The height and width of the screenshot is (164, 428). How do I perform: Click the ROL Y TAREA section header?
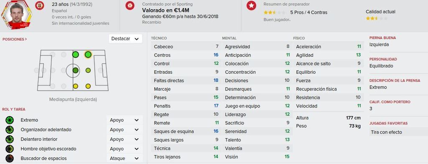tap(14, 109)
